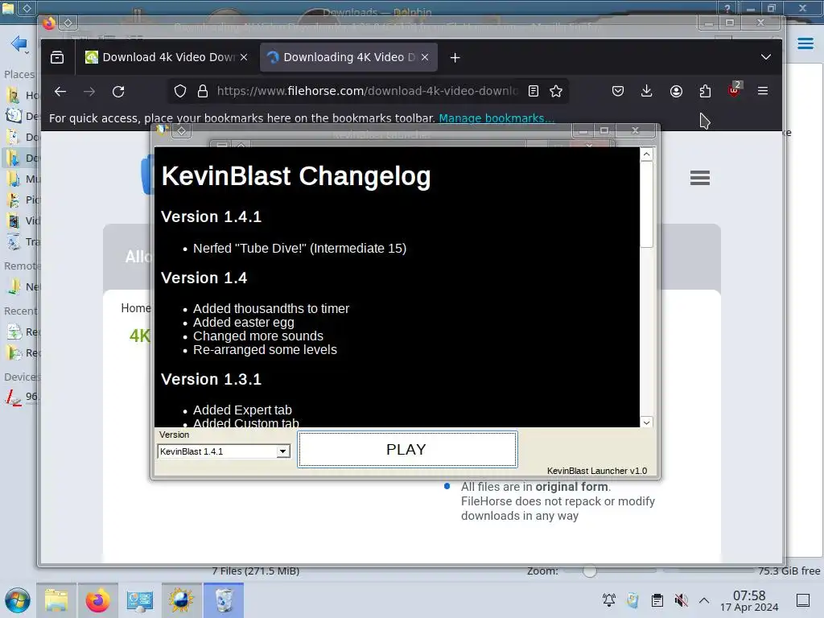Expand the list all tabs chevron in Firefox
This screenshot has height=618, width=824.
[x=766, y=57]
